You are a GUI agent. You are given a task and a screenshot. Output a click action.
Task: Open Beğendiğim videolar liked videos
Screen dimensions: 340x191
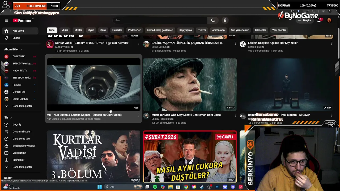[x=20, y=146]
